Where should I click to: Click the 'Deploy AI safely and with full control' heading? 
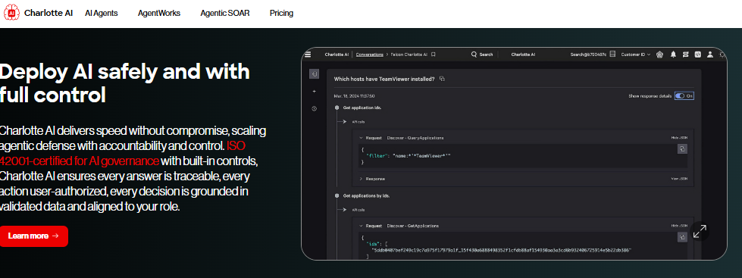click(125, 83)
